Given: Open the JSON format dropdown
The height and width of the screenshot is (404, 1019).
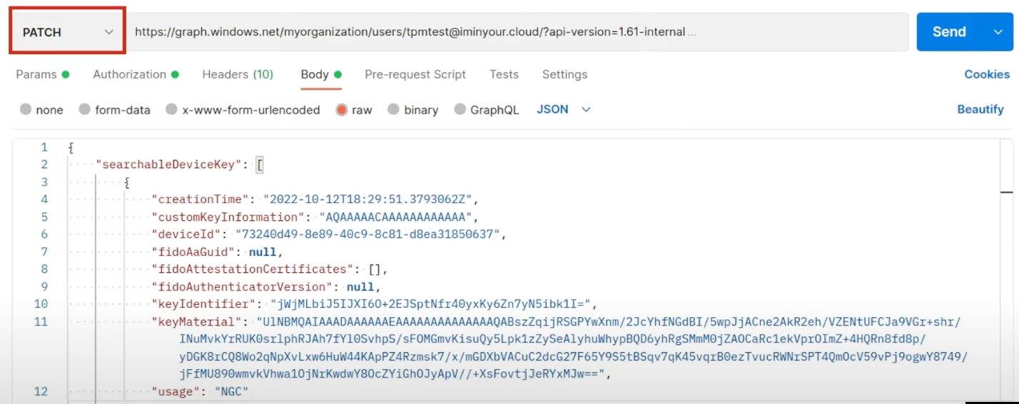Looking at the screenshot, I should pos(563,110).
